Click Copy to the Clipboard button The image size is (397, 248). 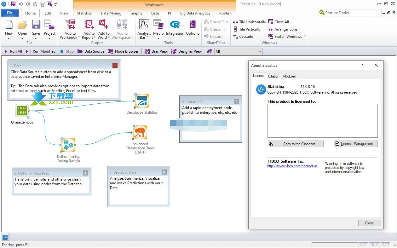tap(296, 144)
